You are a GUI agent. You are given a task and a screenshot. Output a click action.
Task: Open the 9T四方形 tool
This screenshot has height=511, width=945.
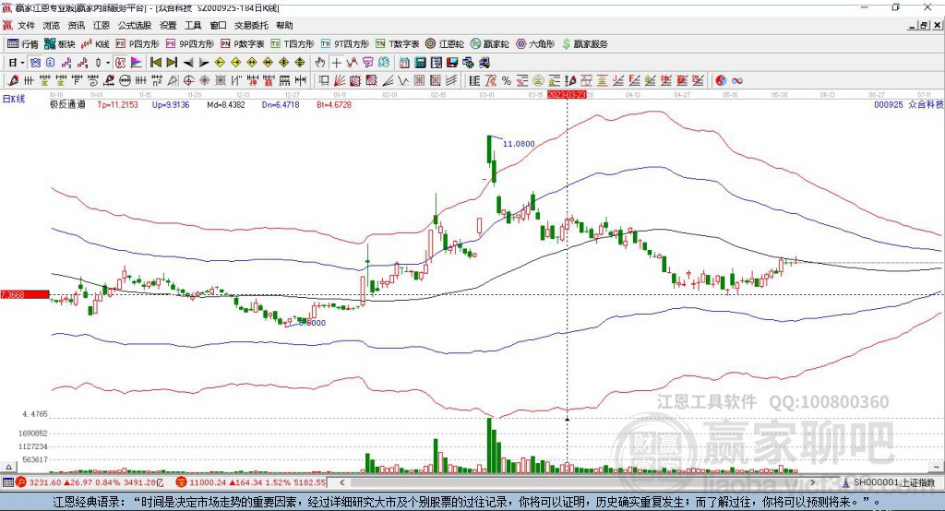click(x=345, y=44)
